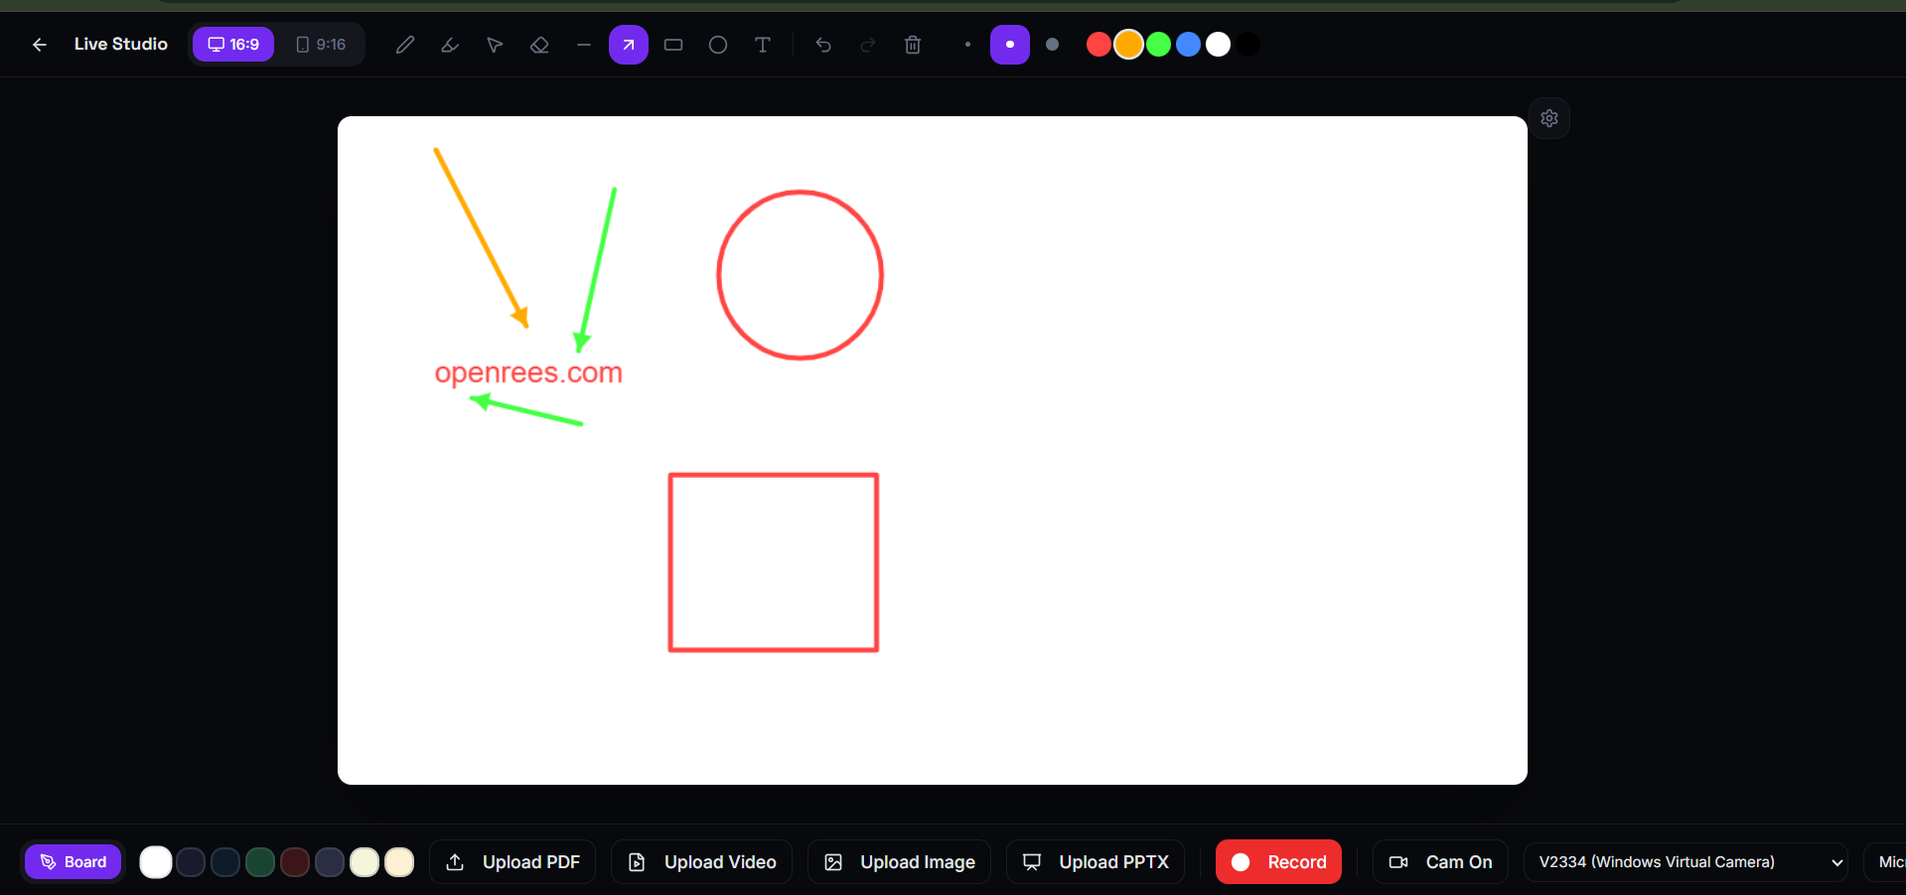Select the Circle shape tool
Viewport: 1906px width, 895px height.
click(x=718, y=45)
